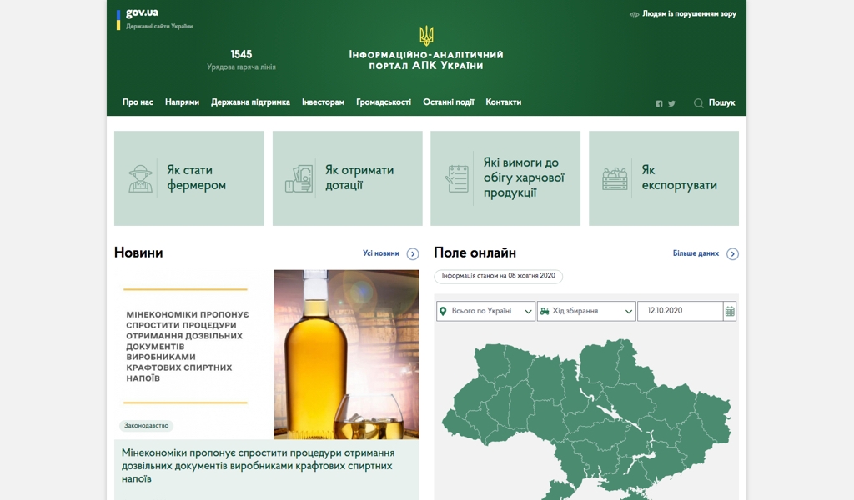Click the green map of Ukraine

586,419
